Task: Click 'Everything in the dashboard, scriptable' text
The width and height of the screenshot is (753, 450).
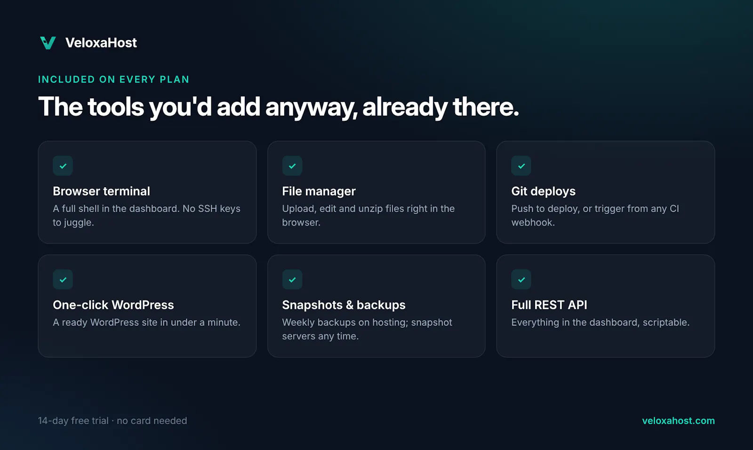Action: point(600,323)
